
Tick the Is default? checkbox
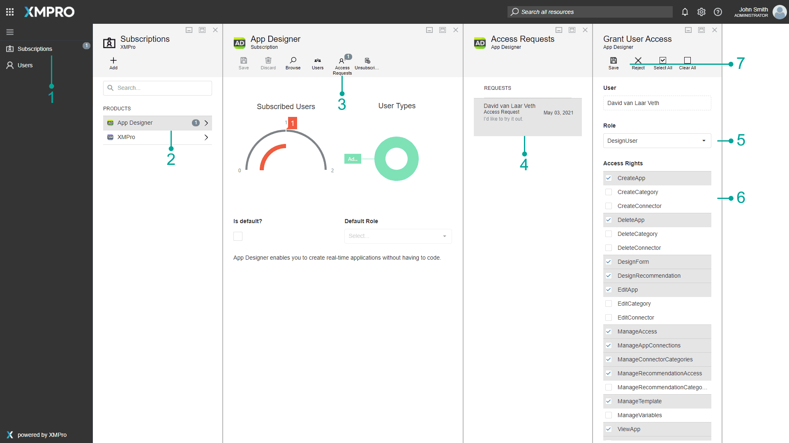pos(238,236)
